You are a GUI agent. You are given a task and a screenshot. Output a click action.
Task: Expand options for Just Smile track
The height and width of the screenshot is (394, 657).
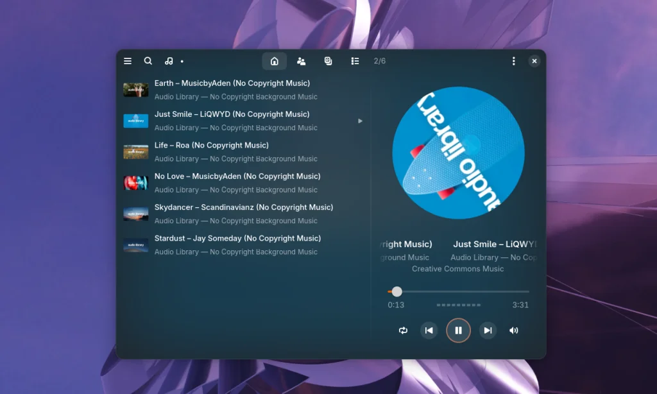tap(360, 121)
